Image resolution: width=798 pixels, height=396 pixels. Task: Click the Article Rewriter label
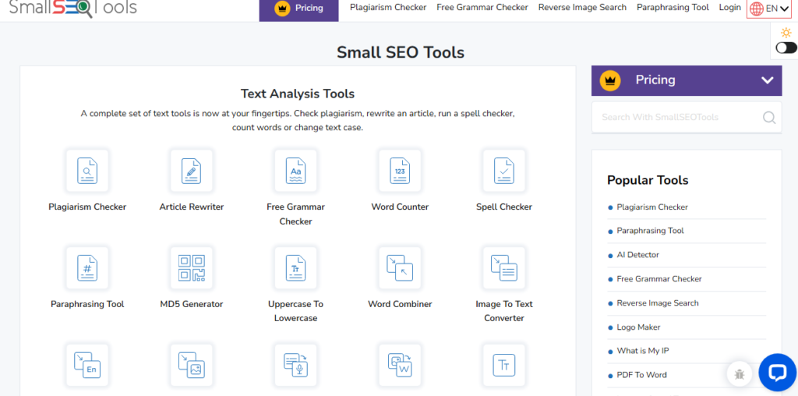[192, 207]
